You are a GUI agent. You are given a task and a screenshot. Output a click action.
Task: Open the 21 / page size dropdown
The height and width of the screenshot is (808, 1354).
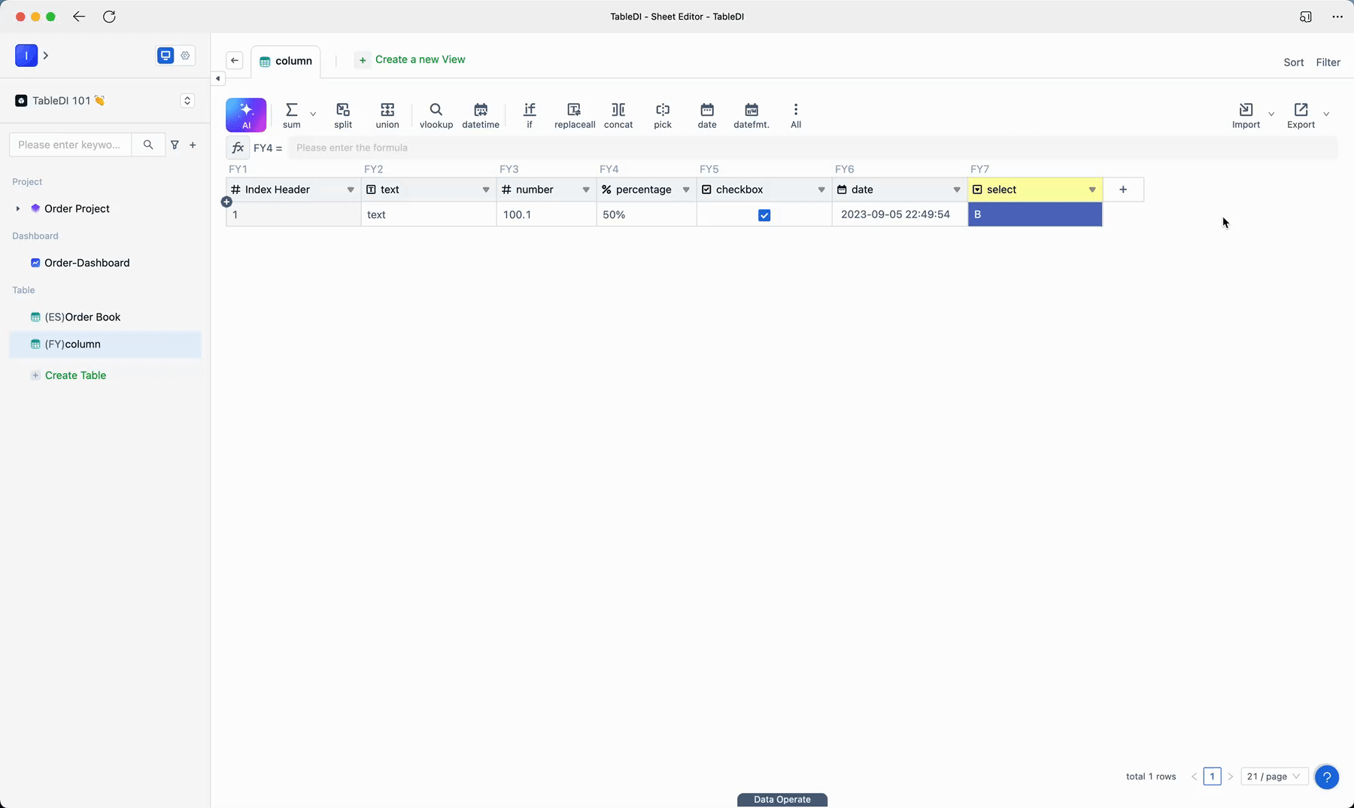click(1274, 776)
